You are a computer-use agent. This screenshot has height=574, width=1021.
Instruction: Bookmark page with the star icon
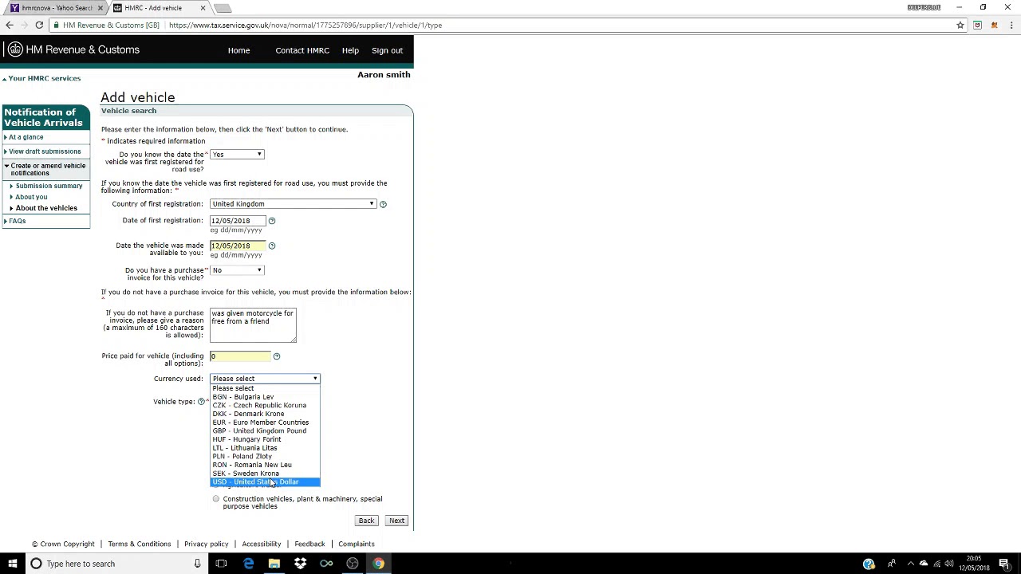point(960,26)
